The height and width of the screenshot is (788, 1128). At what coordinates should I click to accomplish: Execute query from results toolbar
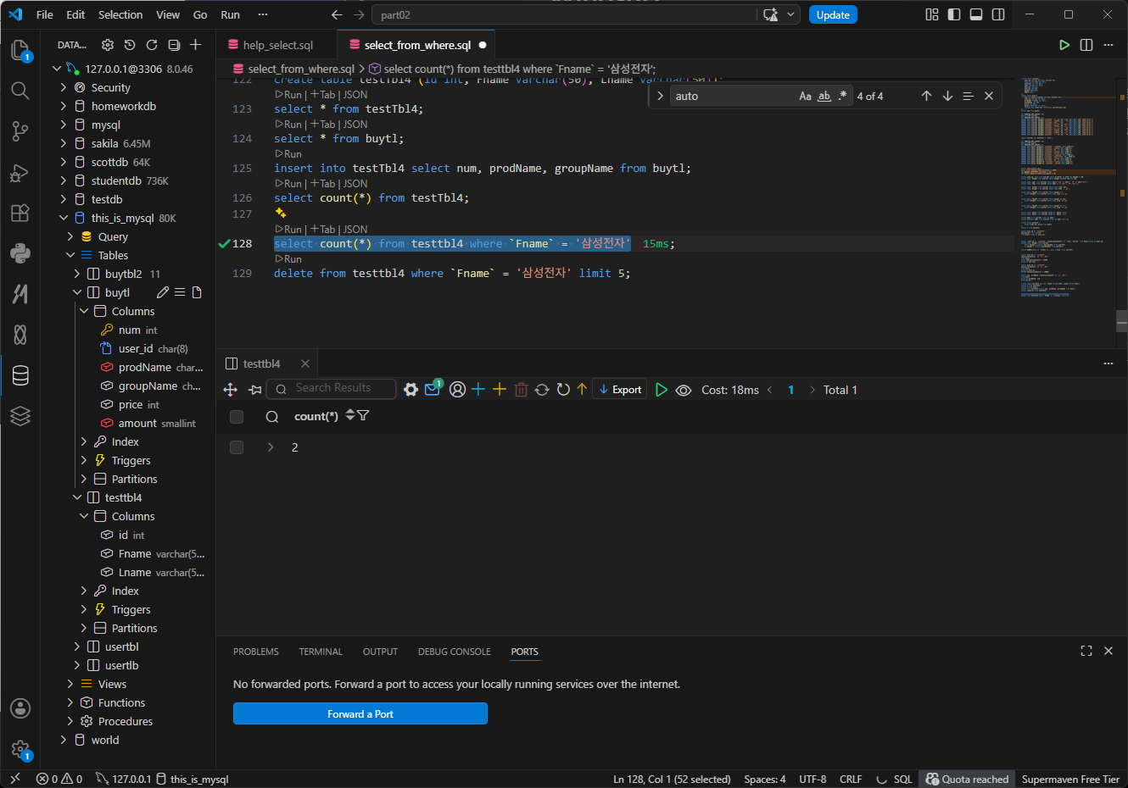point(662,390)
